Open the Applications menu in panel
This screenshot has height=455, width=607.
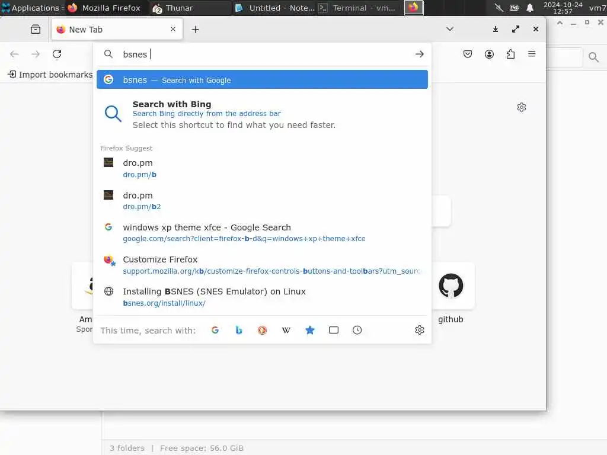pyautogui.click(x=32, y=8)
